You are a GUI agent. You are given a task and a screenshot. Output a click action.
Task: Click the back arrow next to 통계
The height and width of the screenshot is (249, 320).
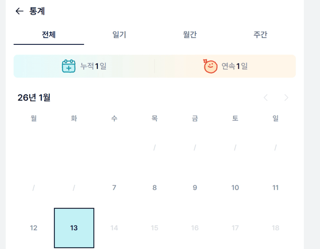click(x=19, y=11)
